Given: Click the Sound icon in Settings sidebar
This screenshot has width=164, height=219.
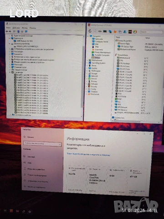Looking at the screenshot, I should pyautogui.click(x=25, y=162).
